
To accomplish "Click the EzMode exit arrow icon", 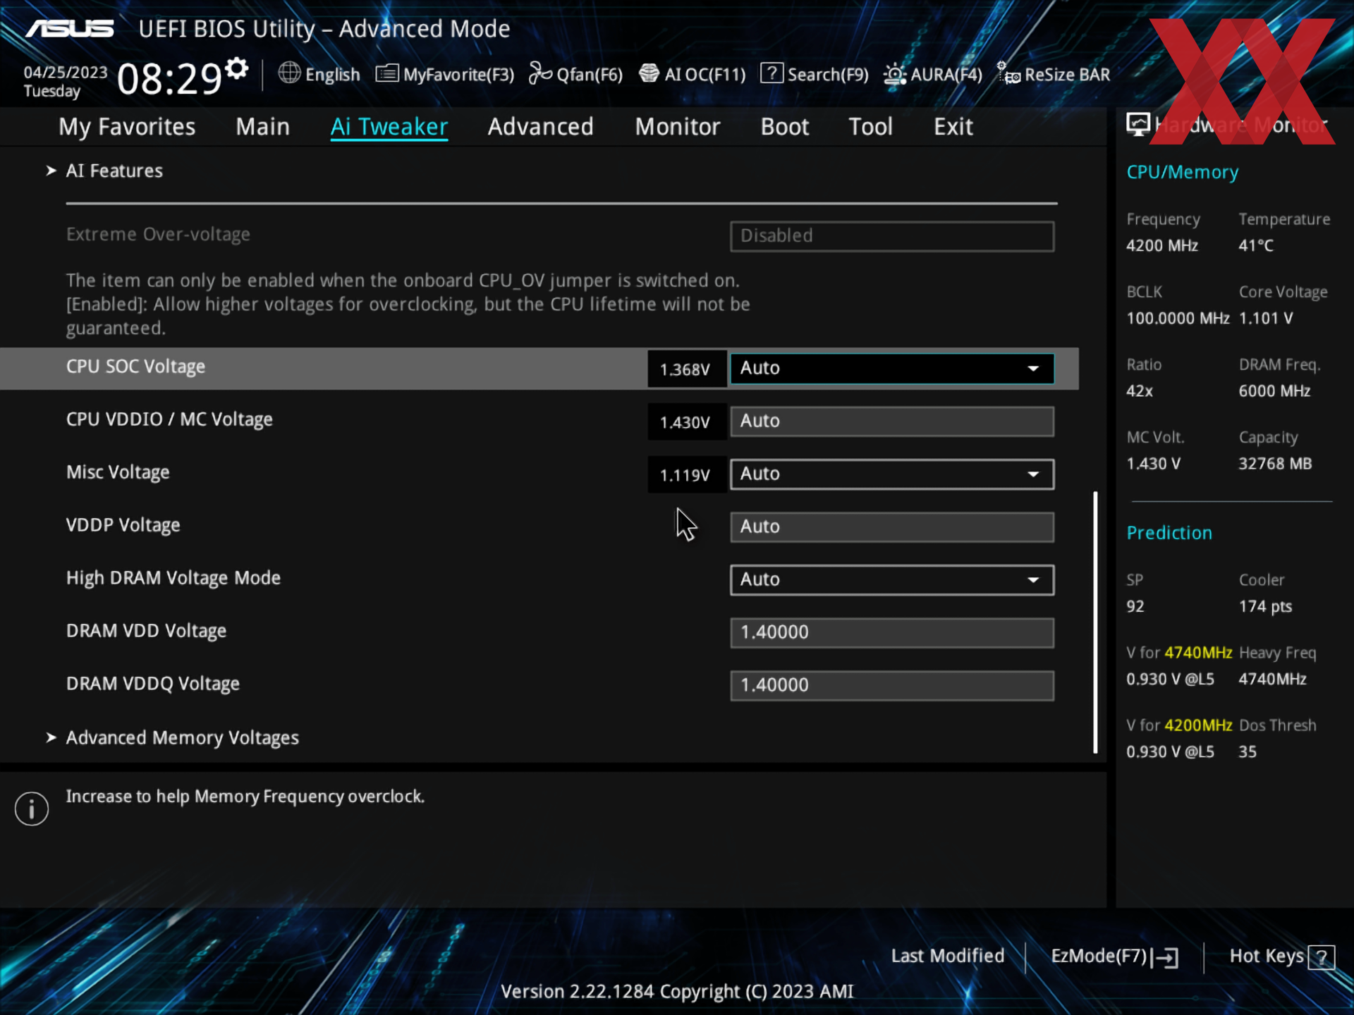I will 1166,957.
